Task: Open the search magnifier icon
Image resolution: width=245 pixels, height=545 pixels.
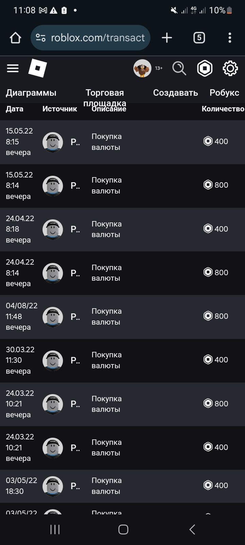Action: pyautogui.click(x=179, y=68)
